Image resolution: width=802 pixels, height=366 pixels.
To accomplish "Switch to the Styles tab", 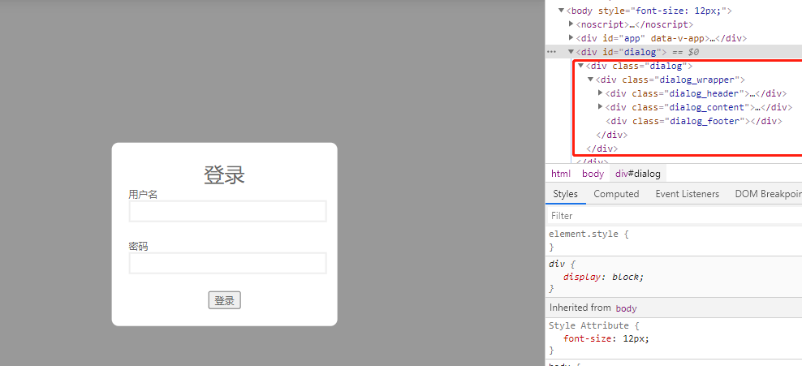I will click(x=565, y=194).
